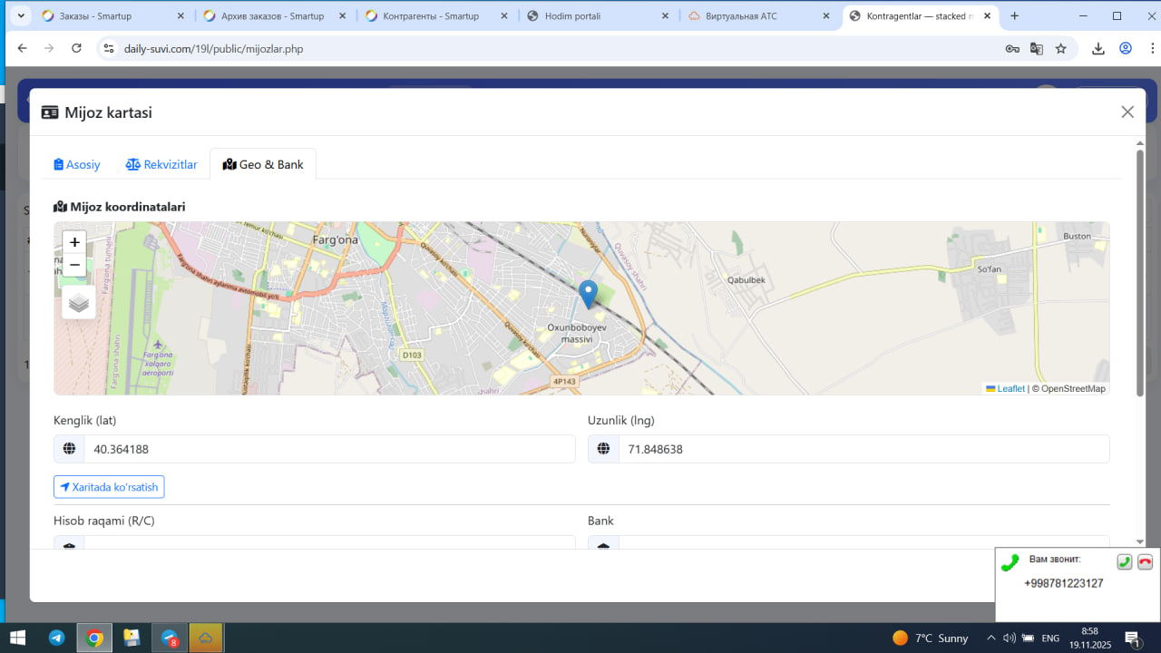Open Chrome downloads icon
The image size is (1161, 653).
[x=1098, y=49]
